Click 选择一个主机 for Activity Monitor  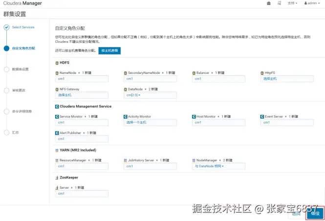150,123
